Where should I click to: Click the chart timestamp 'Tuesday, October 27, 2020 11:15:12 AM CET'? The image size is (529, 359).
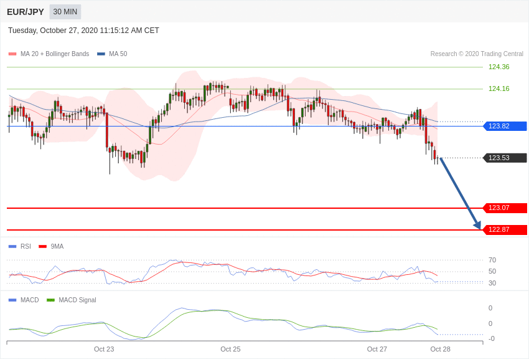83,31
